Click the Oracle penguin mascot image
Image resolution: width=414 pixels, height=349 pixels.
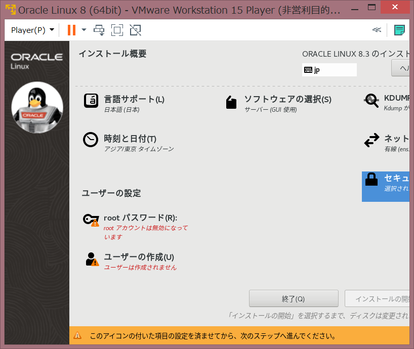[x=37, y=107]
